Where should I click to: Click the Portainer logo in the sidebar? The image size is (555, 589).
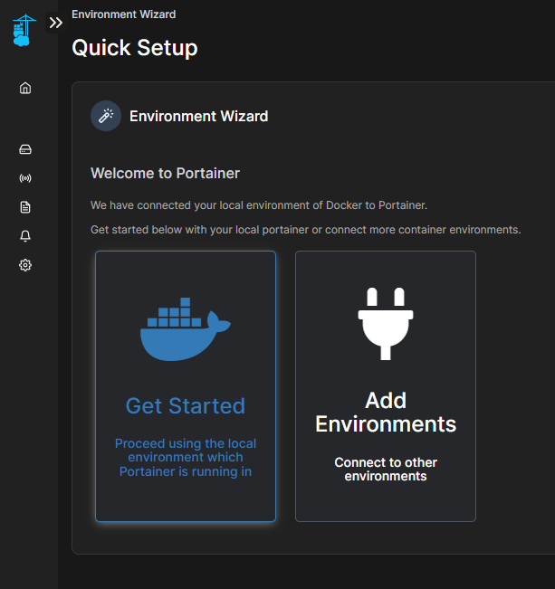coord(24,30)
